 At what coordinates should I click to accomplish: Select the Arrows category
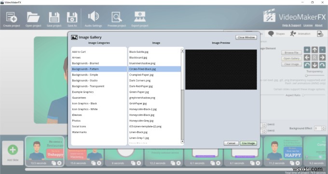(x=99, y=58)
